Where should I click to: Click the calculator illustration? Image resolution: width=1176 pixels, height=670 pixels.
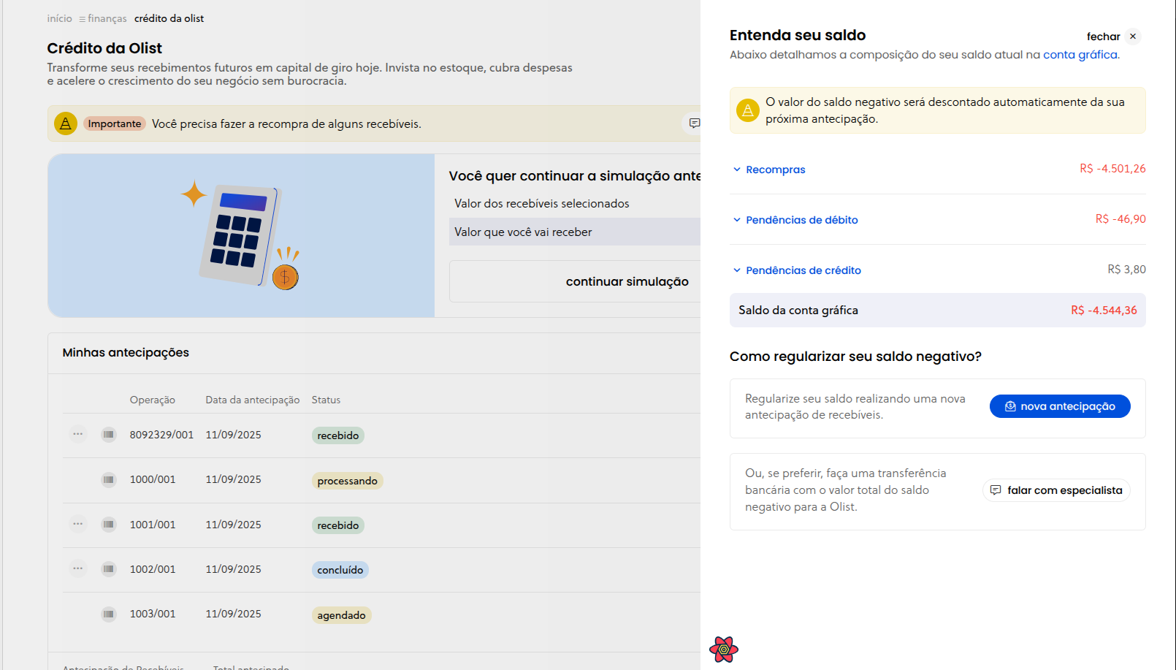(241, 235)
